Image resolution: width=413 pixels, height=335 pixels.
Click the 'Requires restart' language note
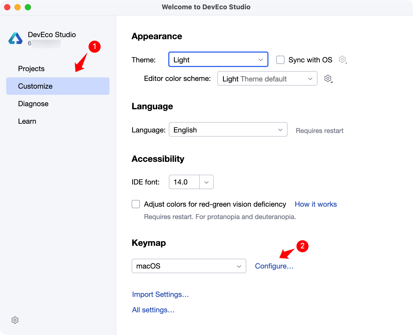(x=320, y=131)
